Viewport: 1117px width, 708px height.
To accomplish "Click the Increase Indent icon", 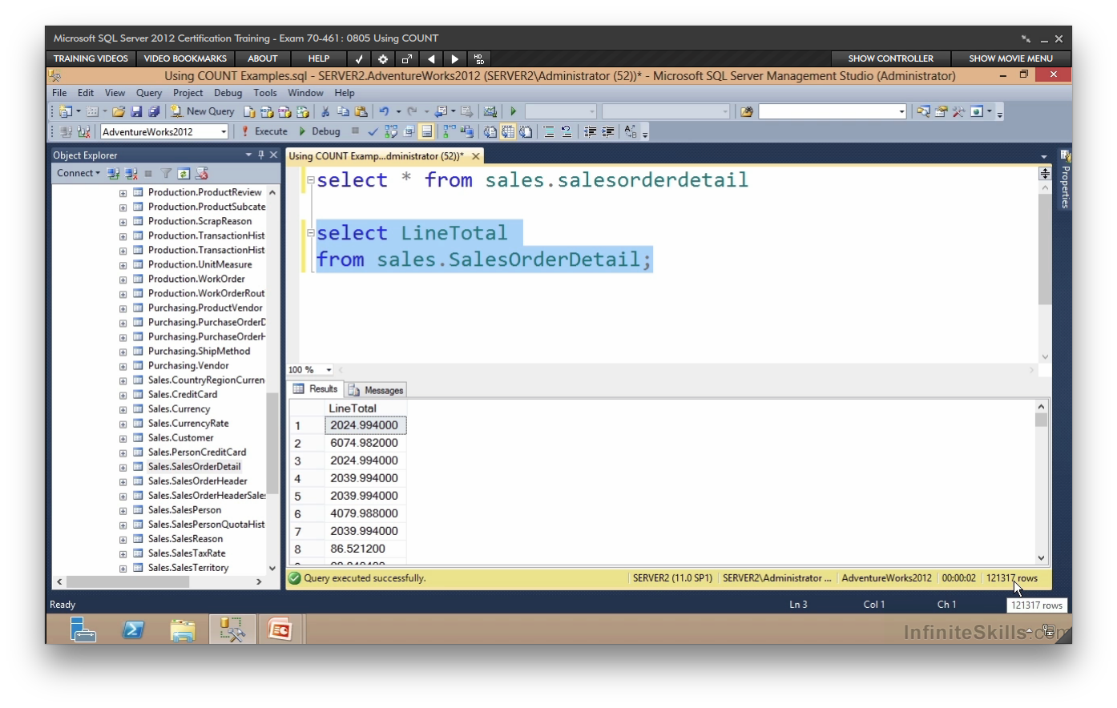I will (608, 131).
